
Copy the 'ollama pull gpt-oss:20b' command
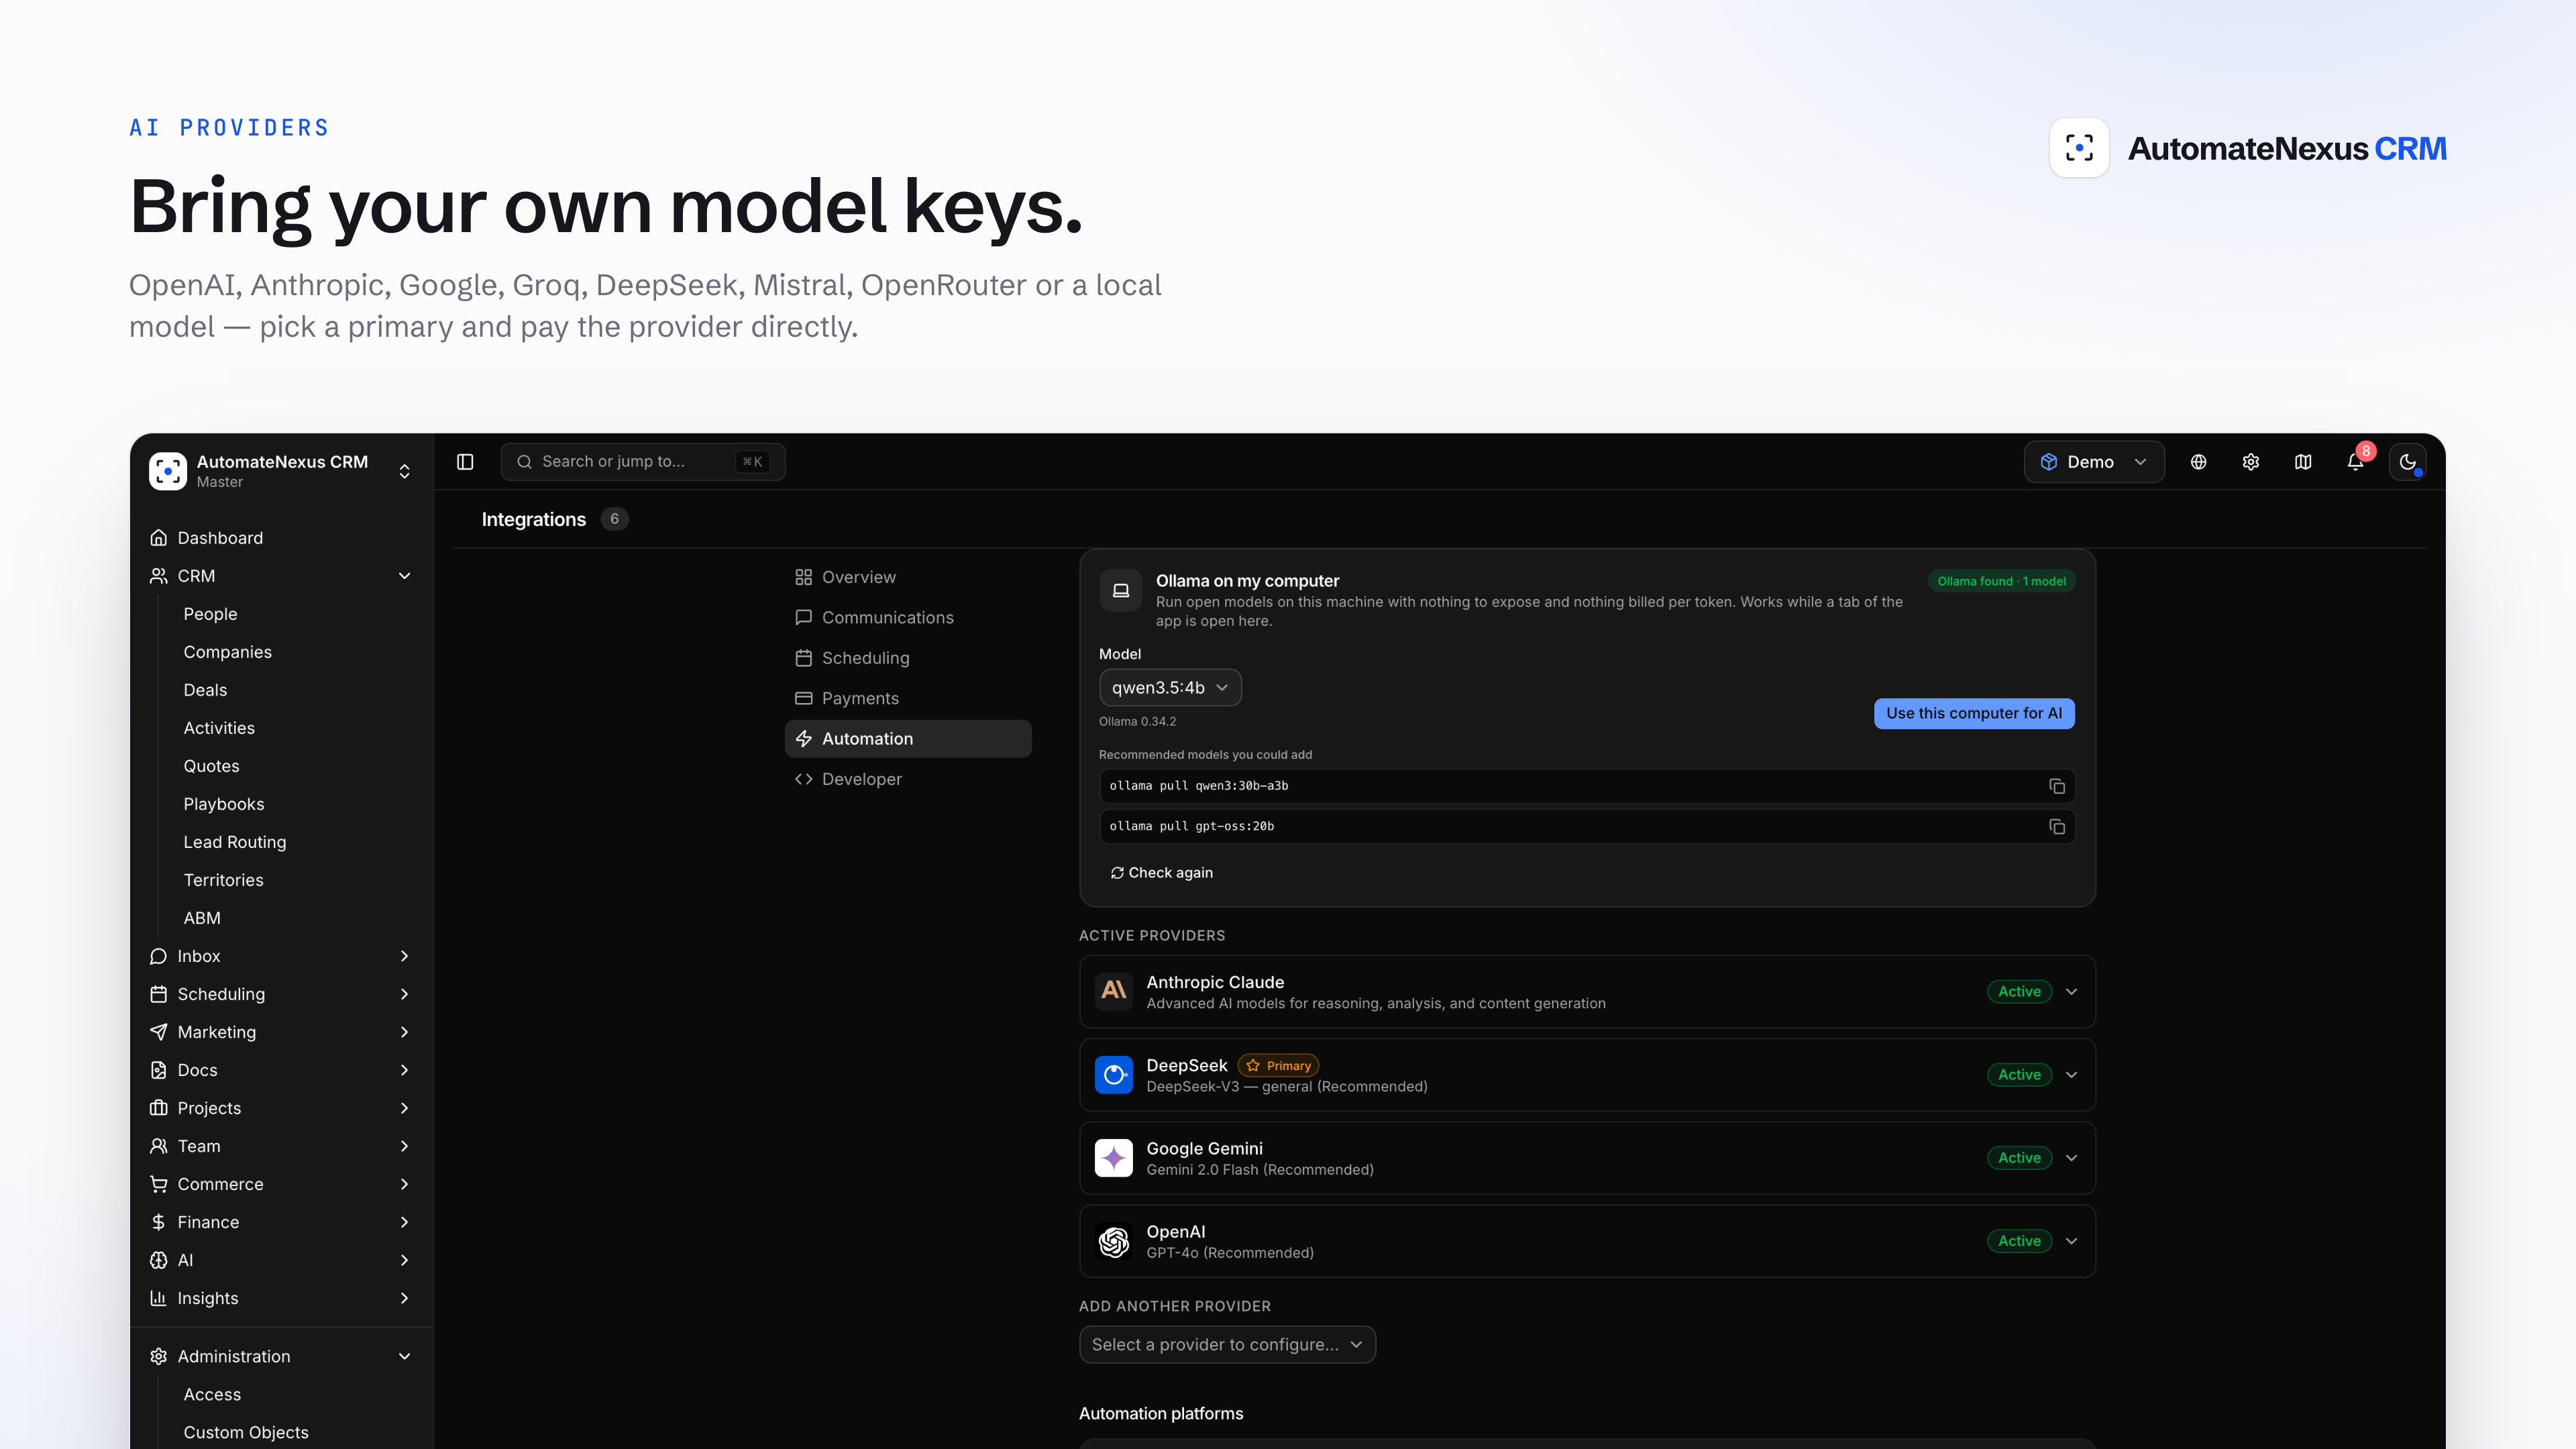(2057, 827)
